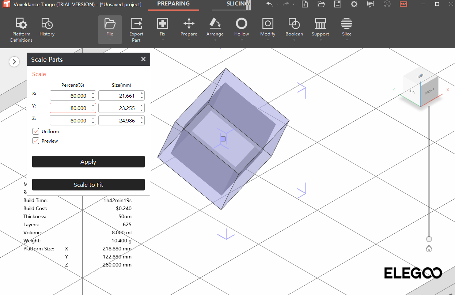Image resolution: width=455 pixels, height=295 pixels.
Task: Open the redo history dropdown arrow
Action: 293,5
